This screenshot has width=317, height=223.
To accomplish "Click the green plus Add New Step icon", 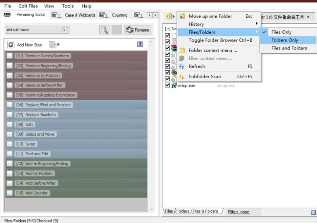I will pos(11,44).
